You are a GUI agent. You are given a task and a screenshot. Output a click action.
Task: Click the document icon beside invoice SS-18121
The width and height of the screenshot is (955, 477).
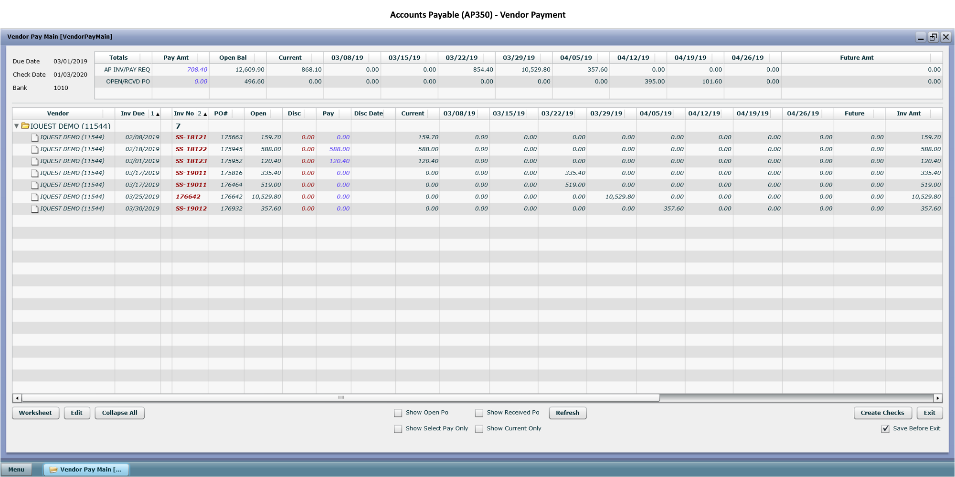click(34, 137)
